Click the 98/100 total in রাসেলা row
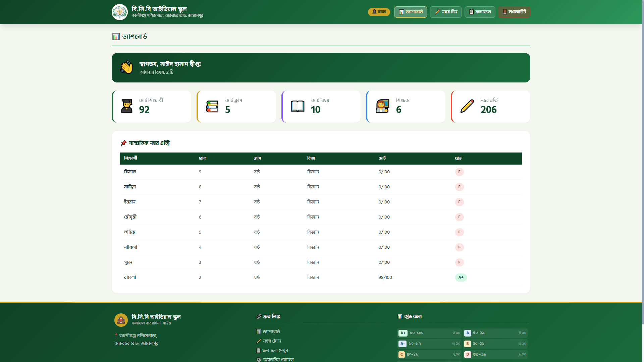The width and height of the screenshot is (644, 362). click(385, 278)
